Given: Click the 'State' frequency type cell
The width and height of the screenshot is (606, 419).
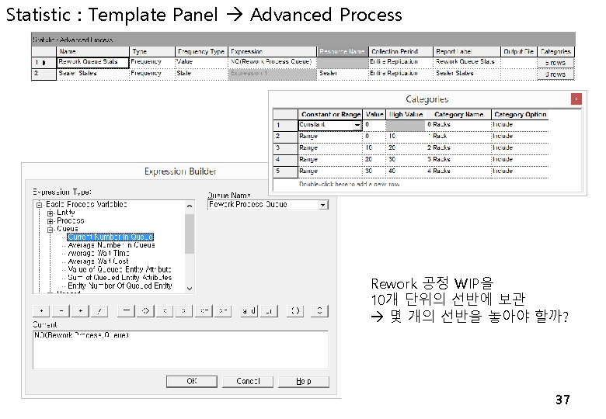Looking at the screenshot, I should (201, 74).
